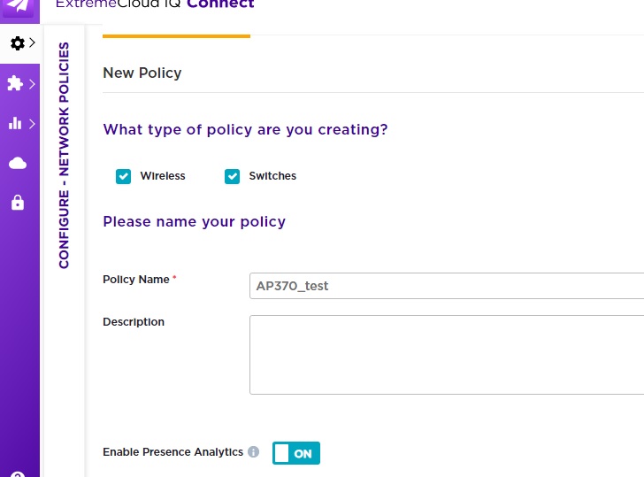Open the gear Configure menu icon
The width and height of the screenshot is (644, 477).
coord(16,42)
